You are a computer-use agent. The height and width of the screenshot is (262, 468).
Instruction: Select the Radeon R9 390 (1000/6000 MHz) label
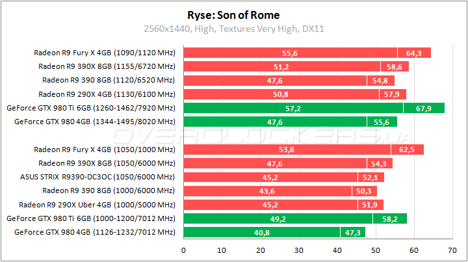pyautogui.click(x=109, y=190)
